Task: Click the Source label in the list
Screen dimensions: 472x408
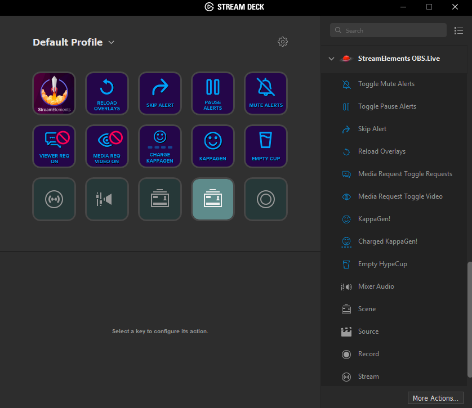Action: 368,331
